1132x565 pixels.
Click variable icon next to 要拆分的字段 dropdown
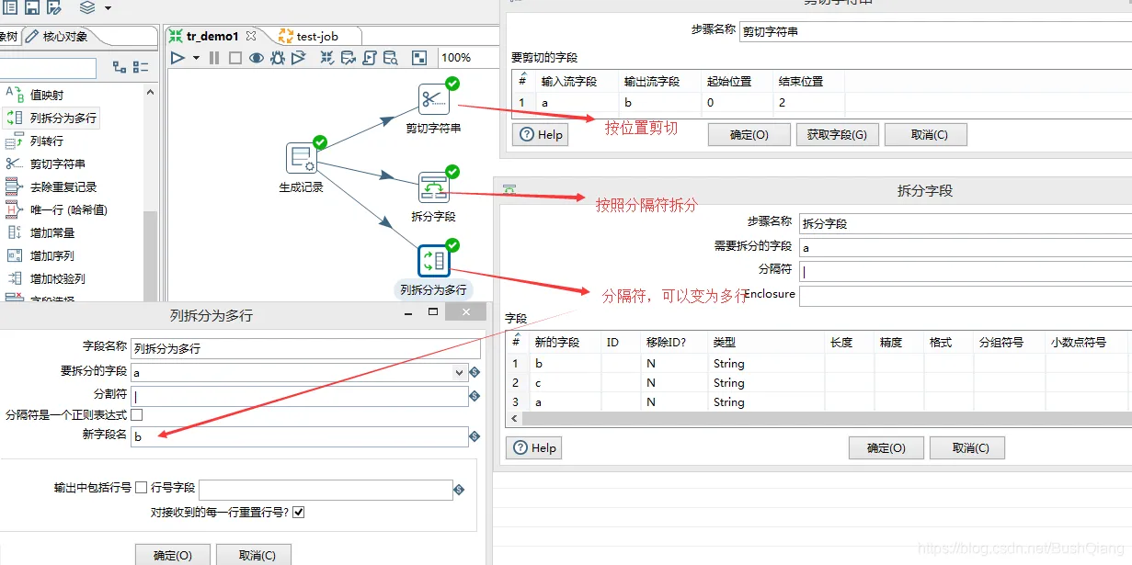tap(475, 372)
